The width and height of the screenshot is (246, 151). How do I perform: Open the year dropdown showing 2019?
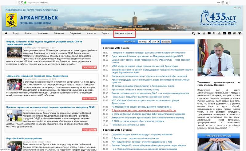pos(154,41)
